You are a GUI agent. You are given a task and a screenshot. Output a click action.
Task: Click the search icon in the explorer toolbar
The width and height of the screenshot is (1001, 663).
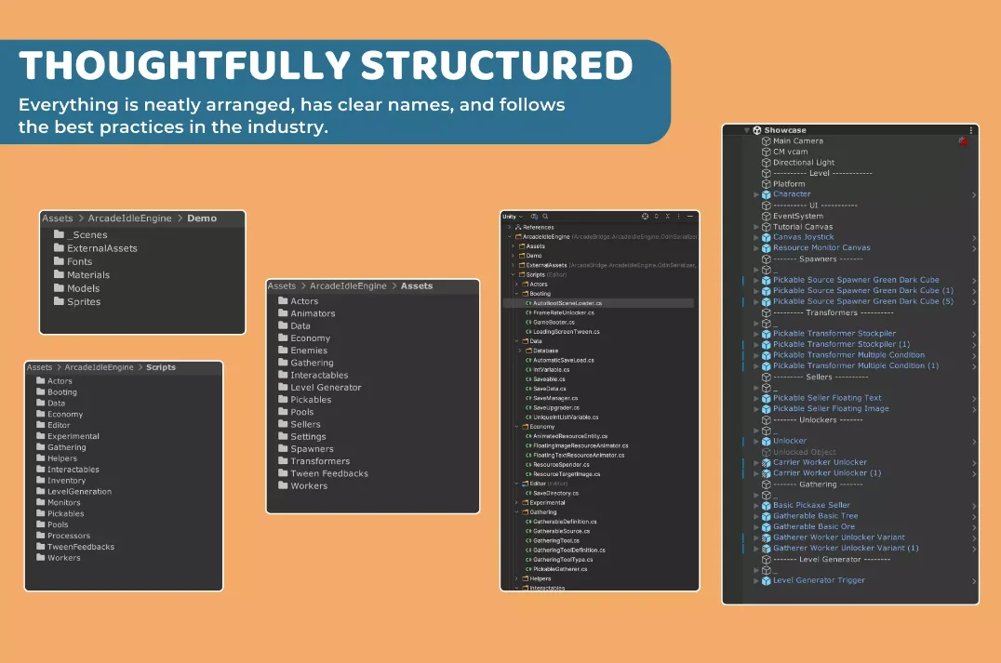click(x=545, y=217)
